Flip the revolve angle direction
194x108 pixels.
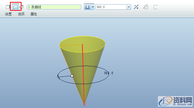point(136,7)
